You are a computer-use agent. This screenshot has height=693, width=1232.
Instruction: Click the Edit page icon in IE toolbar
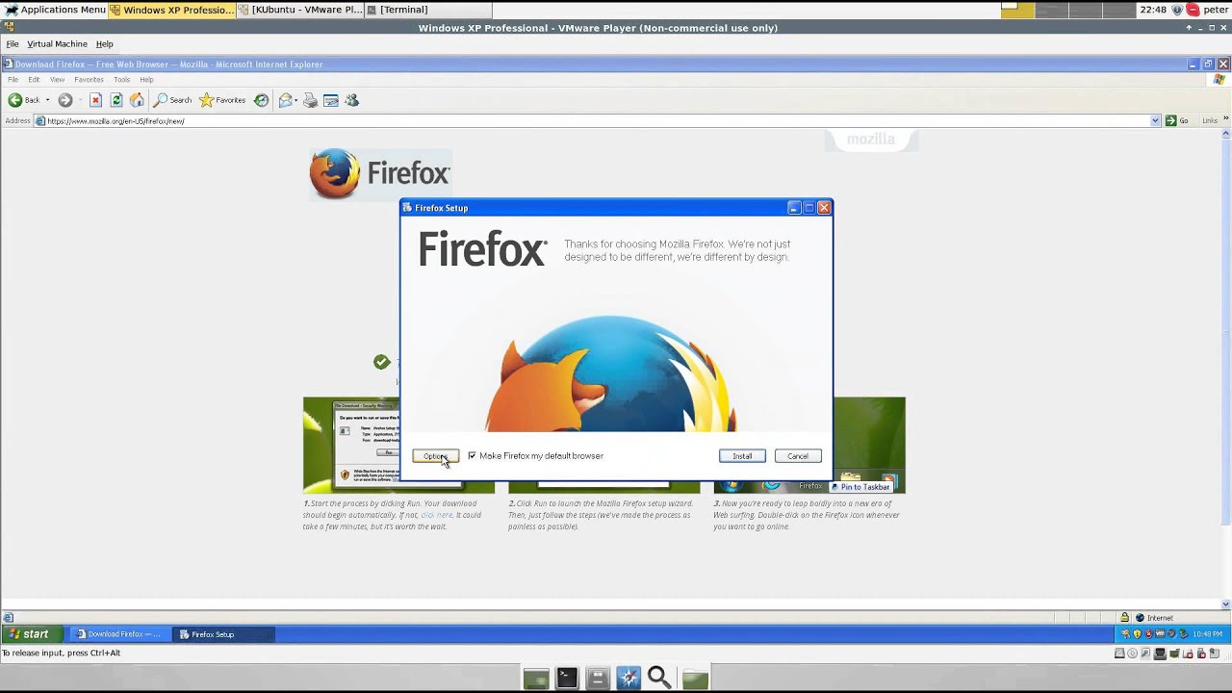[x=331, y=100]
